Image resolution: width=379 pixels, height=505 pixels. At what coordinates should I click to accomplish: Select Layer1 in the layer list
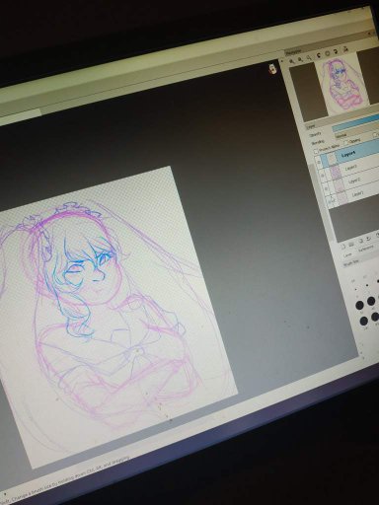tap(357, 194)
